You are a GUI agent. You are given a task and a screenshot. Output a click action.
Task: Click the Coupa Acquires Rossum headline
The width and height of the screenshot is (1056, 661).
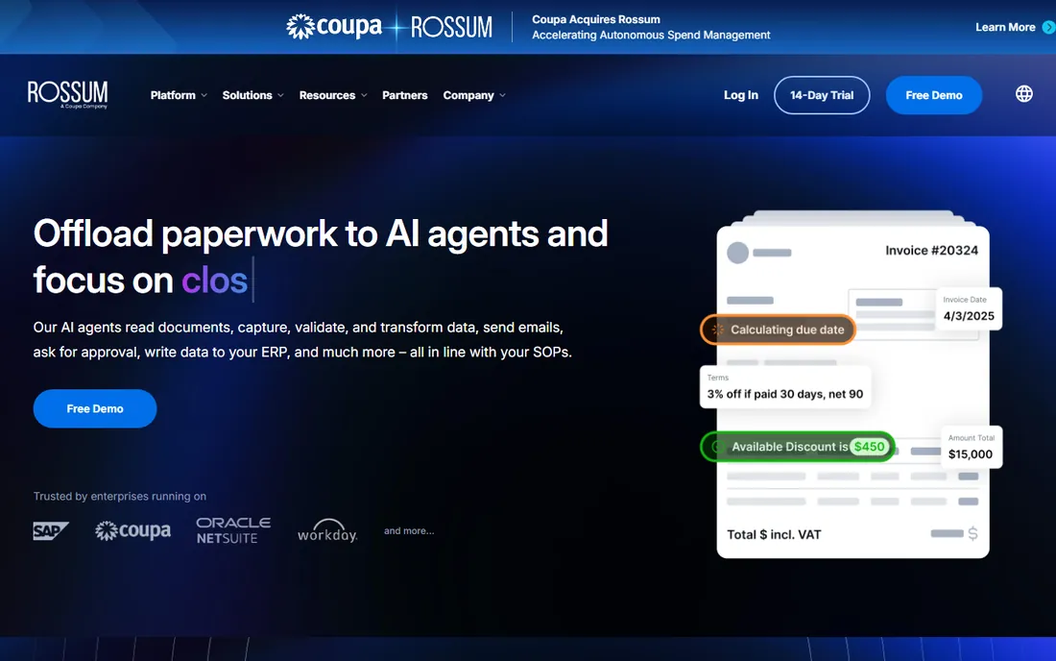[x=596, y=19]
